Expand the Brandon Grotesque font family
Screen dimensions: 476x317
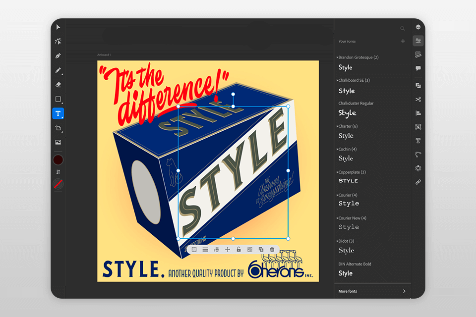click(x=337, y=57)
